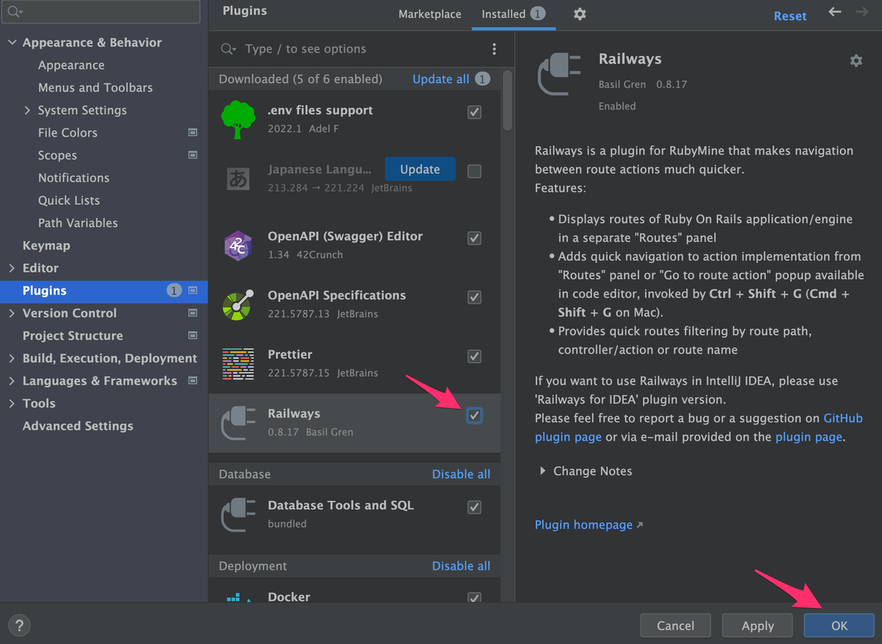
Task: Toggle the Railways plugin checkbox
Action: 475,416
